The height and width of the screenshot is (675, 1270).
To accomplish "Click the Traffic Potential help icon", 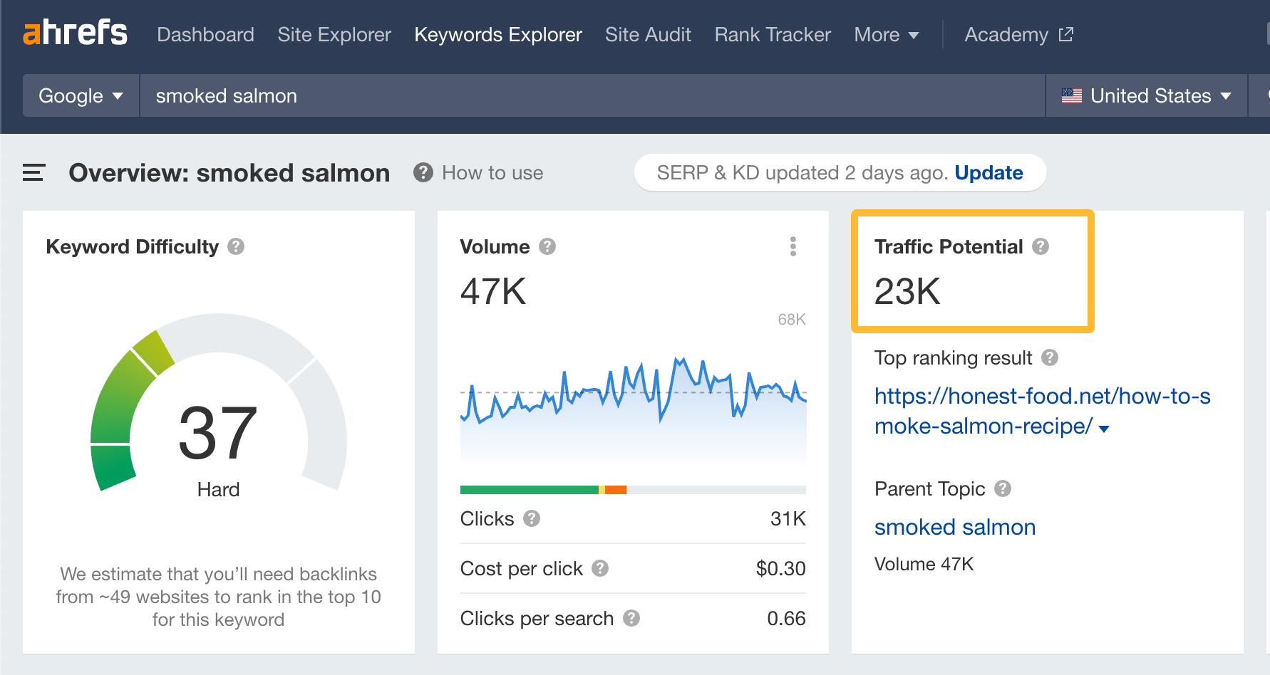I will 1041,246.
